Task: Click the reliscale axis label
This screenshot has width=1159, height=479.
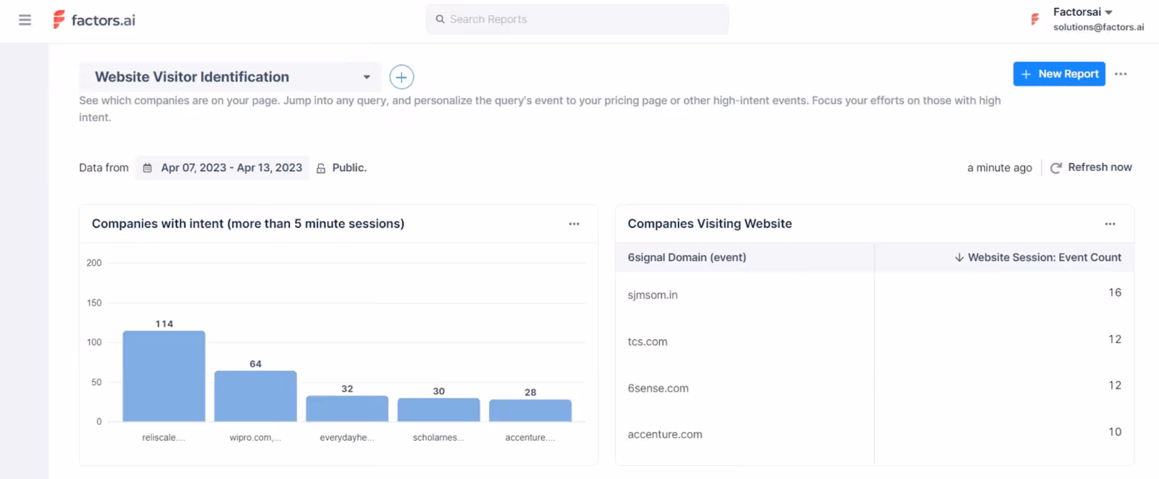Action: click(164, 438)
